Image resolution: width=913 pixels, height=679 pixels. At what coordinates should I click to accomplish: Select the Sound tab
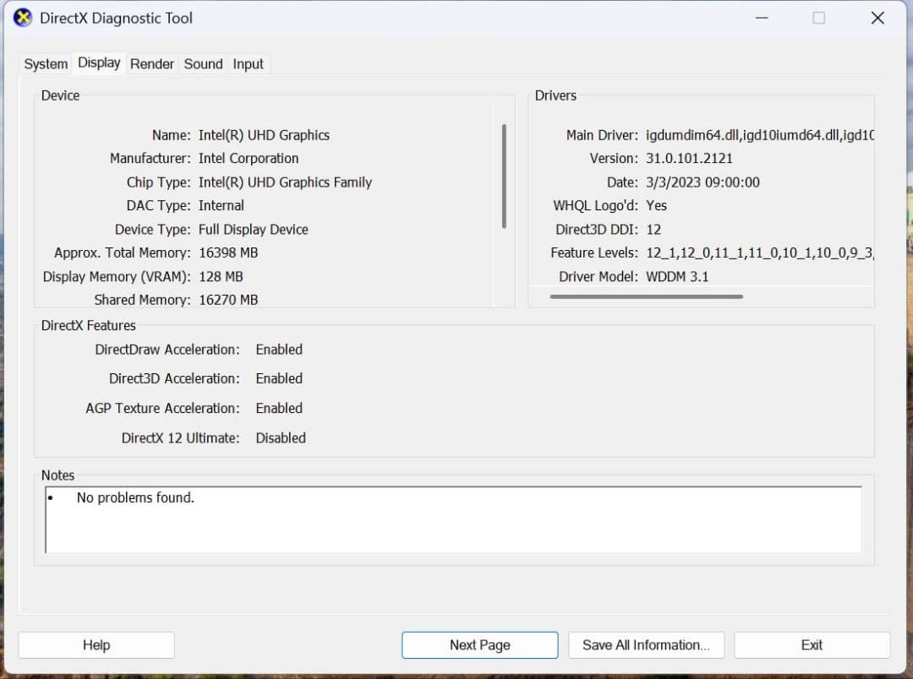(203, 63)
